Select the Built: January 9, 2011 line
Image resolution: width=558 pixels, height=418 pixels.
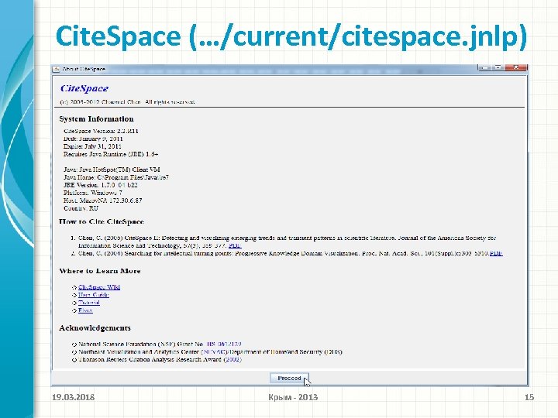tap(93, 139)
